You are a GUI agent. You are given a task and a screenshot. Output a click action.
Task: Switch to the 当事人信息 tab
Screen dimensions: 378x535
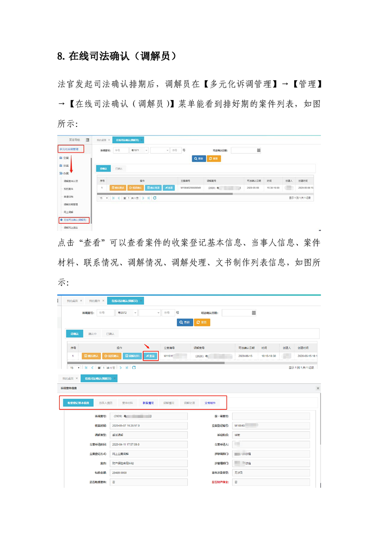106,403
